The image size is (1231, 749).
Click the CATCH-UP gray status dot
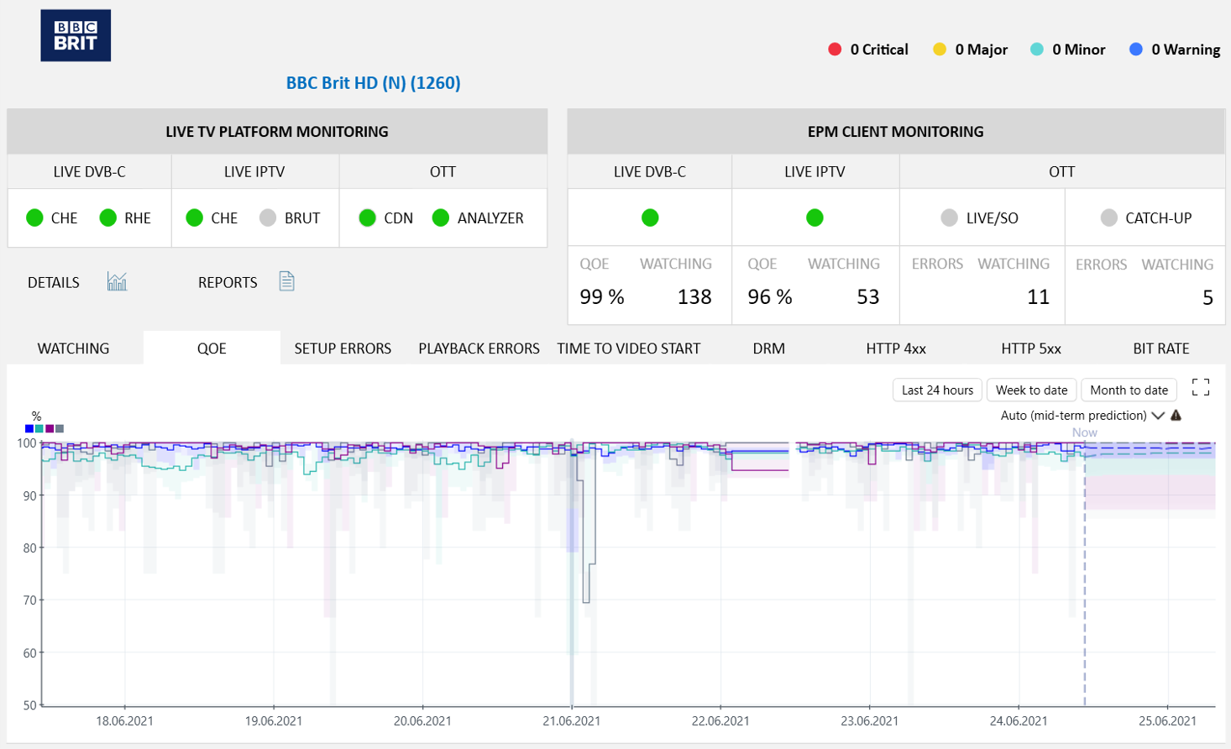1108,218
